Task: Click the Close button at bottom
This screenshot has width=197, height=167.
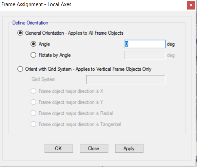Action: pos(94,148)
